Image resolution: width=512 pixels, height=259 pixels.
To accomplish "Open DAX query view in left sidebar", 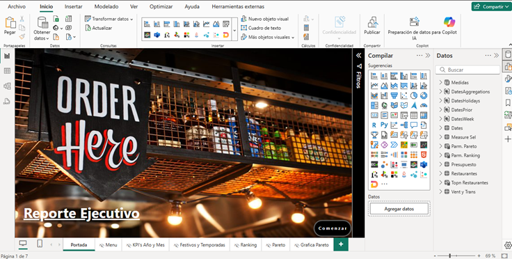I will (7, 102).
